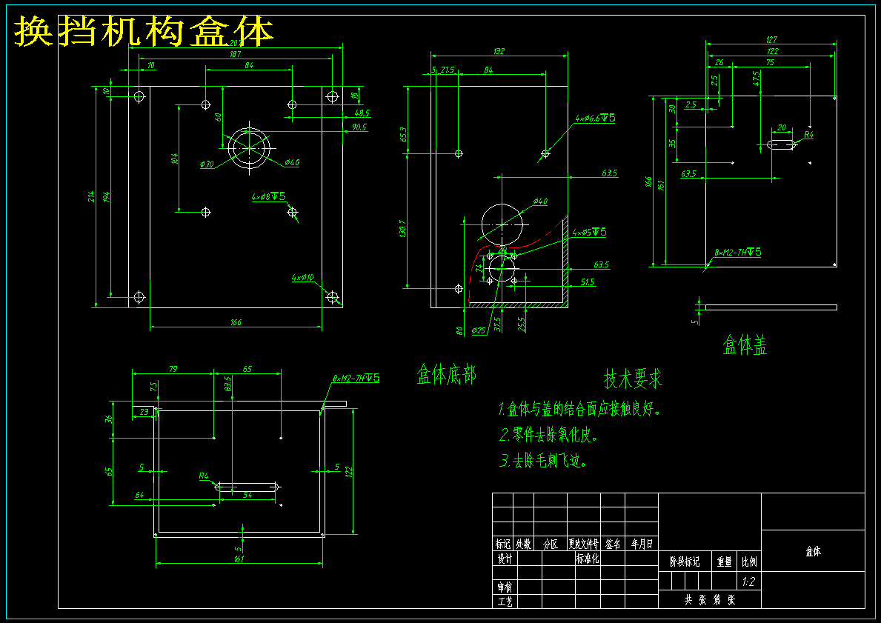Viewport: 881px width, 623px height.
Task: Click note '1.盒体与盖的结合面应接触良好。'
Action: click(x=580, y=409)
